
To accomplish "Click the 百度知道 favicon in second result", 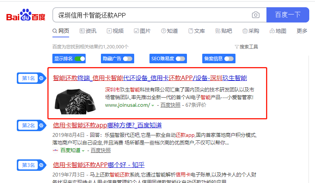I will click(55, 150).
